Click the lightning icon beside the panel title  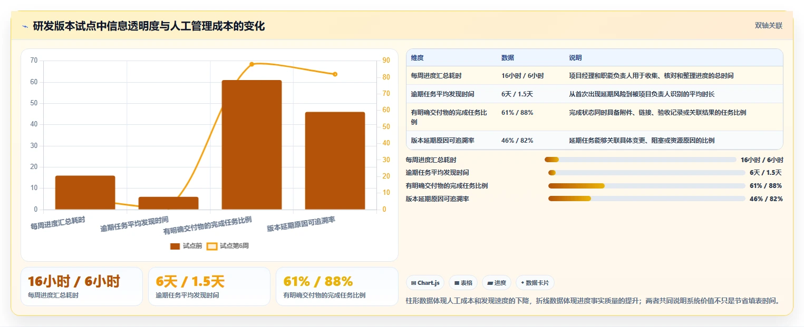25,26
